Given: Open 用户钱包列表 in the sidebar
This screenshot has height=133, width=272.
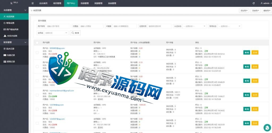Looking at the screenshot, I should pos(14,29).
